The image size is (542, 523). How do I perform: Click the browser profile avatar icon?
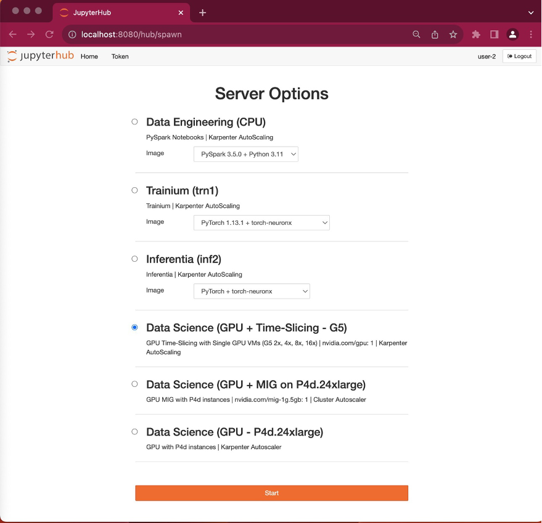(512, 34)
